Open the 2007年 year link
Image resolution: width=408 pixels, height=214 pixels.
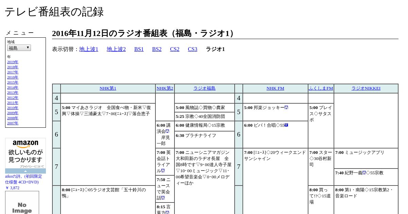coord(13,123)
